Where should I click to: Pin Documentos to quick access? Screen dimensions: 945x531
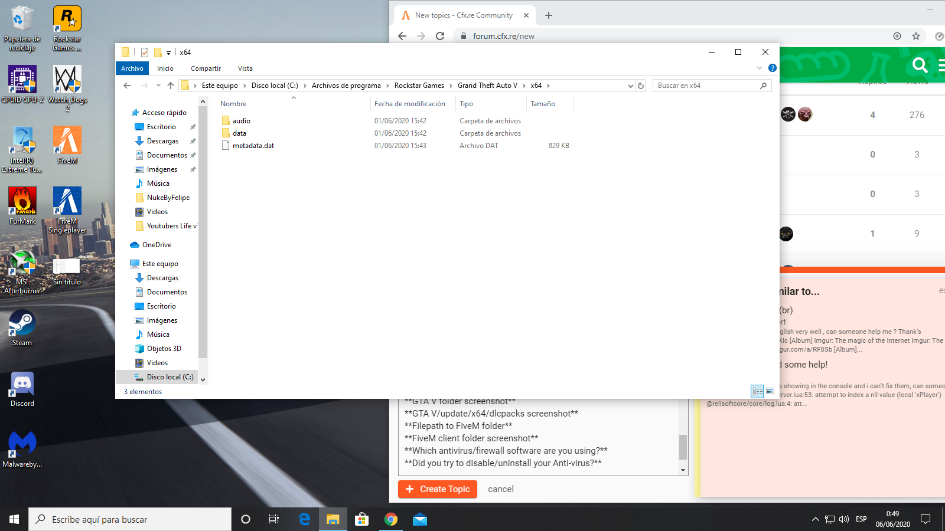coord(193,155)
